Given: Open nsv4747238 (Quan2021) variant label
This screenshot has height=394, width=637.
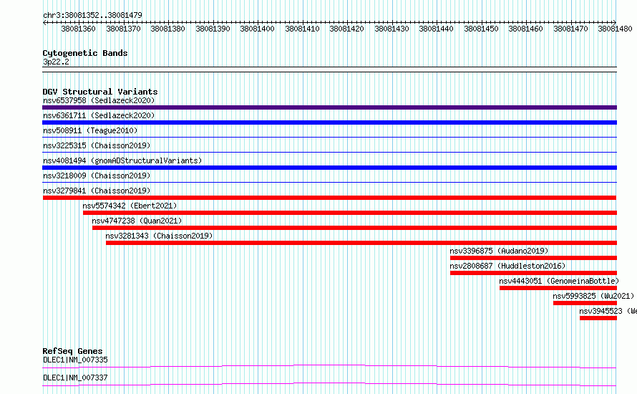Looking at the screenshot, I should [137, 221].
